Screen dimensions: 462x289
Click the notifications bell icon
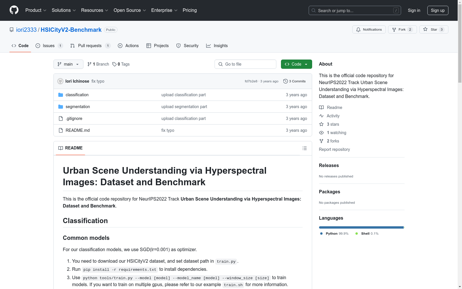pos(358,29)
